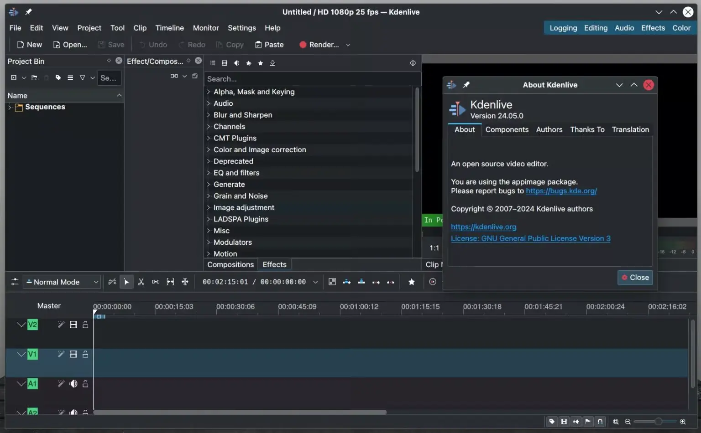The height and width of the screenshot is (433, 701).
Task: Open timeline settings sliders icon
Action: 15,282
